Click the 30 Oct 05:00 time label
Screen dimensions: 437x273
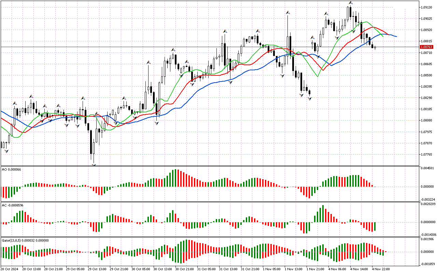141,269
